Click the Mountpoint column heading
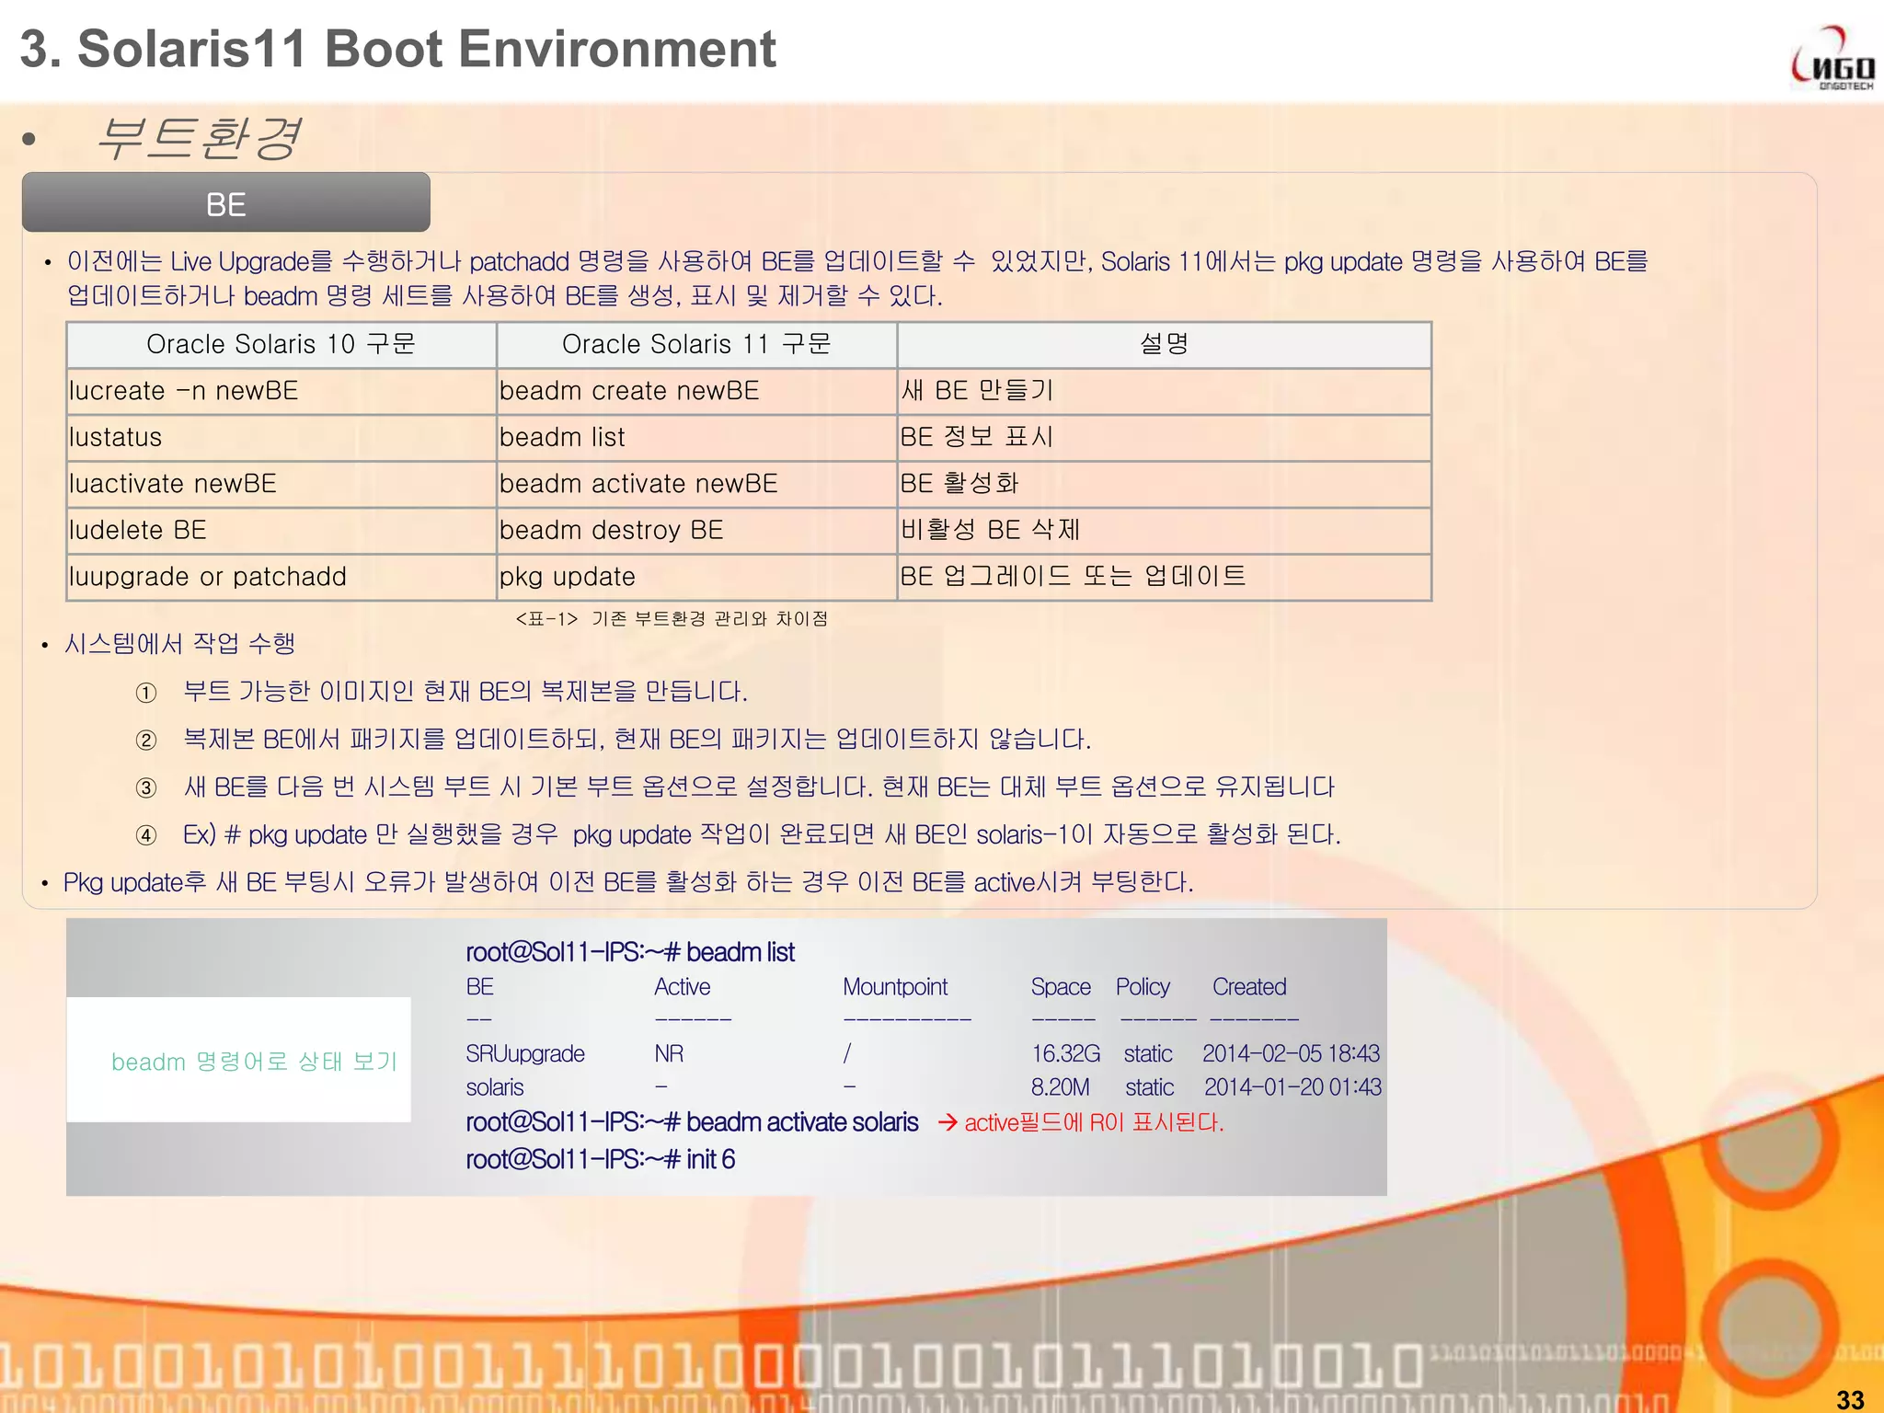The height and width of the screenshot is (1413, 1884). coord(895,987)
